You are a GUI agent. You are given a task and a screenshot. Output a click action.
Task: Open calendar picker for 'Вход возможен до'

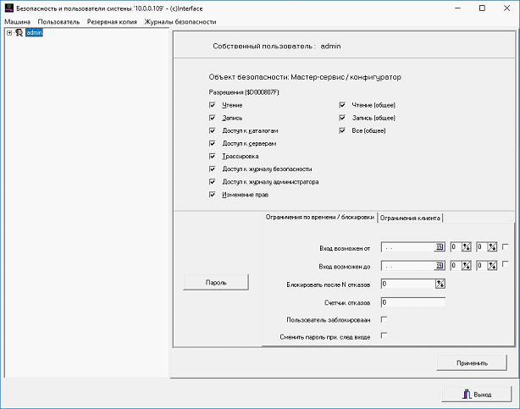(x=440, y=266)
